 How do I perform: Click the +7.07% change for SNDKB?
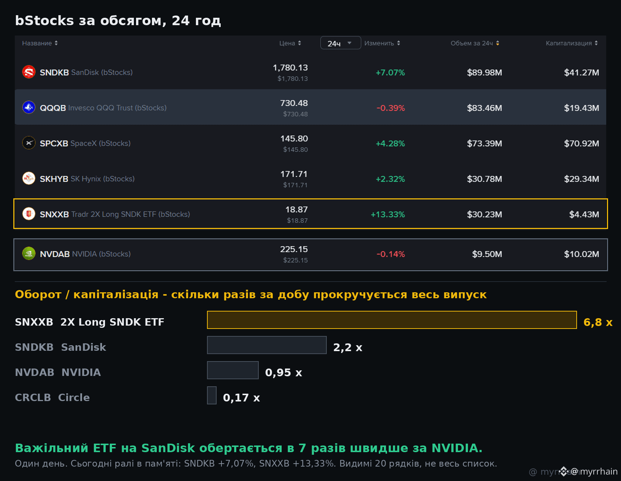tap(390, 73)
